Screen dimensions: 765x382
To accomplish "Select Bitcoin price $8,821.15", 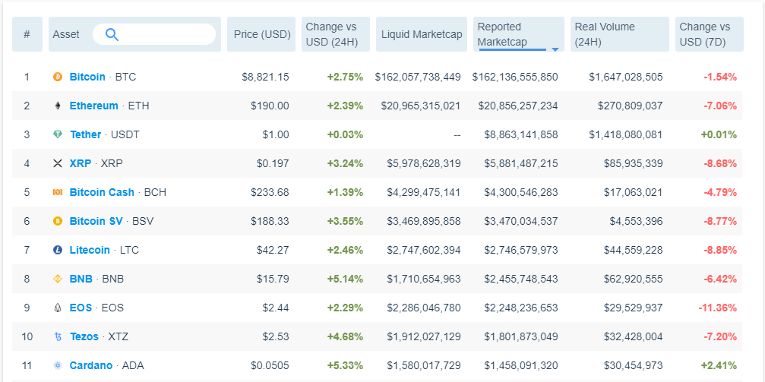I will tap(265, 77).
